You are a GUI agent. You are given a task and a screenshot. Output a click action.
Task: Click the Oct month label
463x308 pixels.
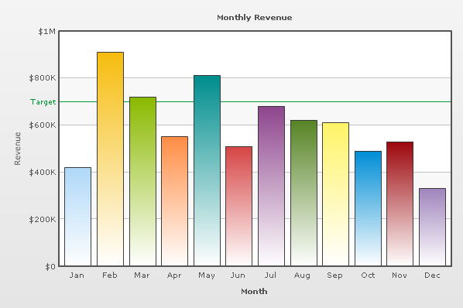click(368, 275)
